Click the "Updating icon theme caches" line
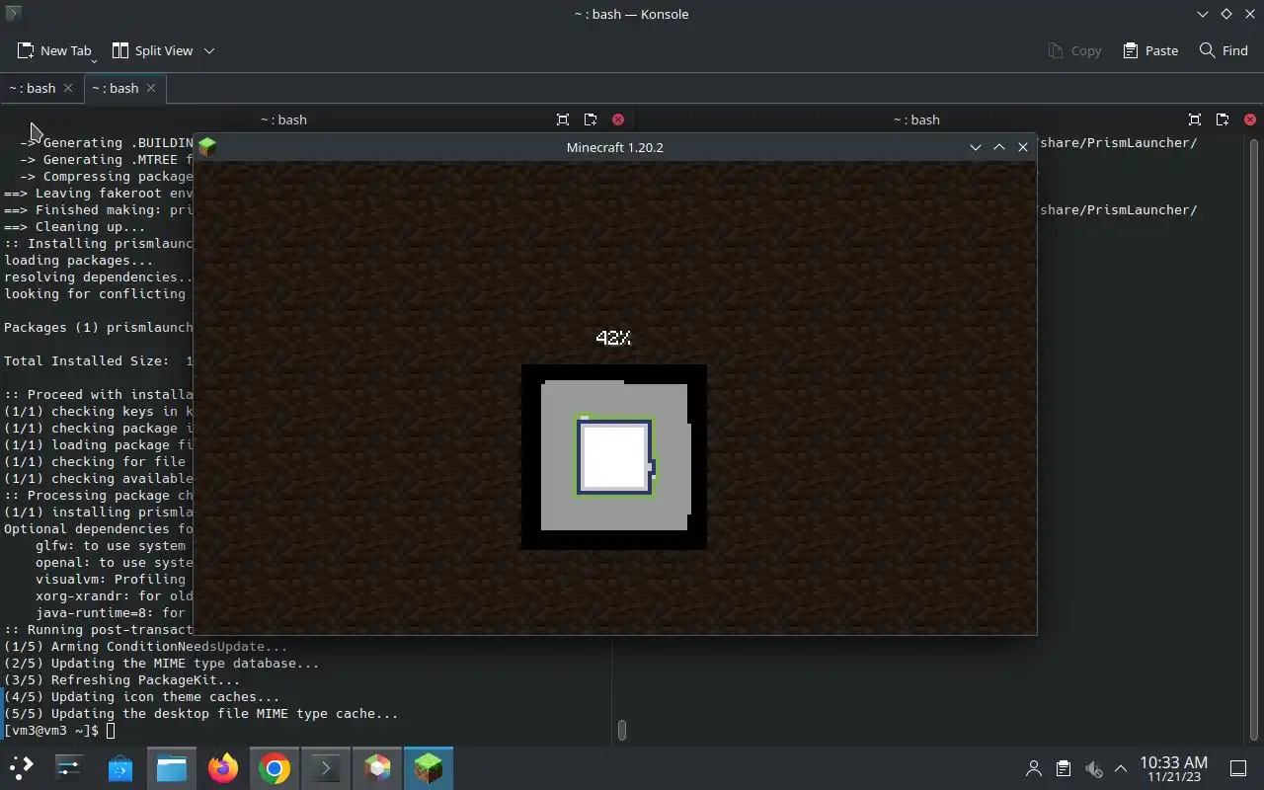Screen dimensions: 1264x790 click(x=141, y=697)
